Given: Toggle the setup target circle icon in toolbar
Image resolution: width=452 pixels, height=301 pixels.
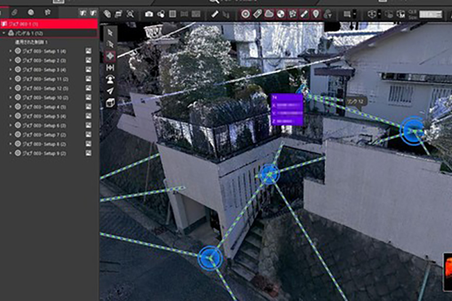Looking at the screenshot, I should click(245, 14).
